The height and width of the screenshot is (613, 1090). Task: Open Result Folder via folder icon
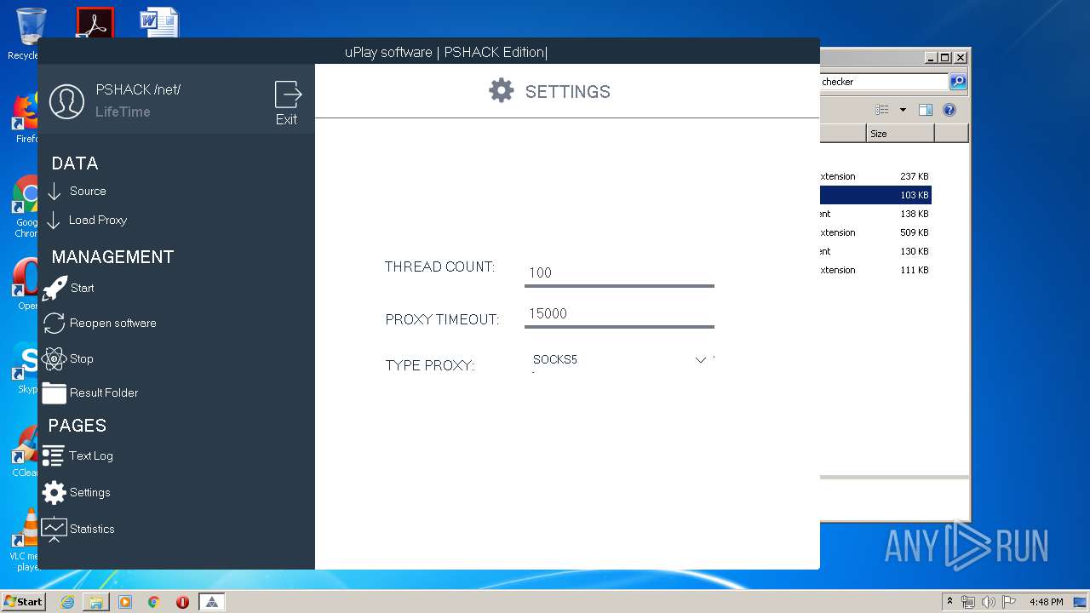54,392
